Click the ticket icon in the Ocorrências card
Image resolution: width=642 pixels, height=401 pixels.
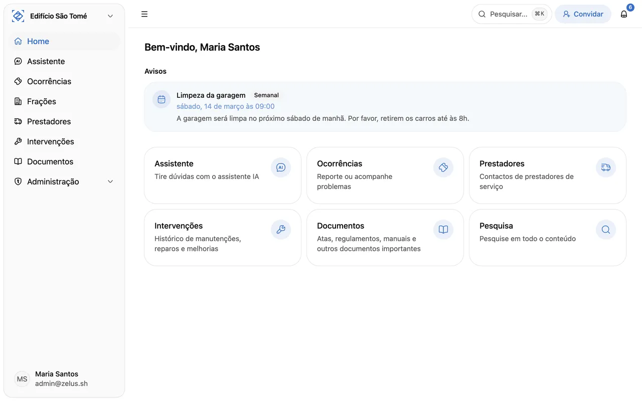[443, 167]
